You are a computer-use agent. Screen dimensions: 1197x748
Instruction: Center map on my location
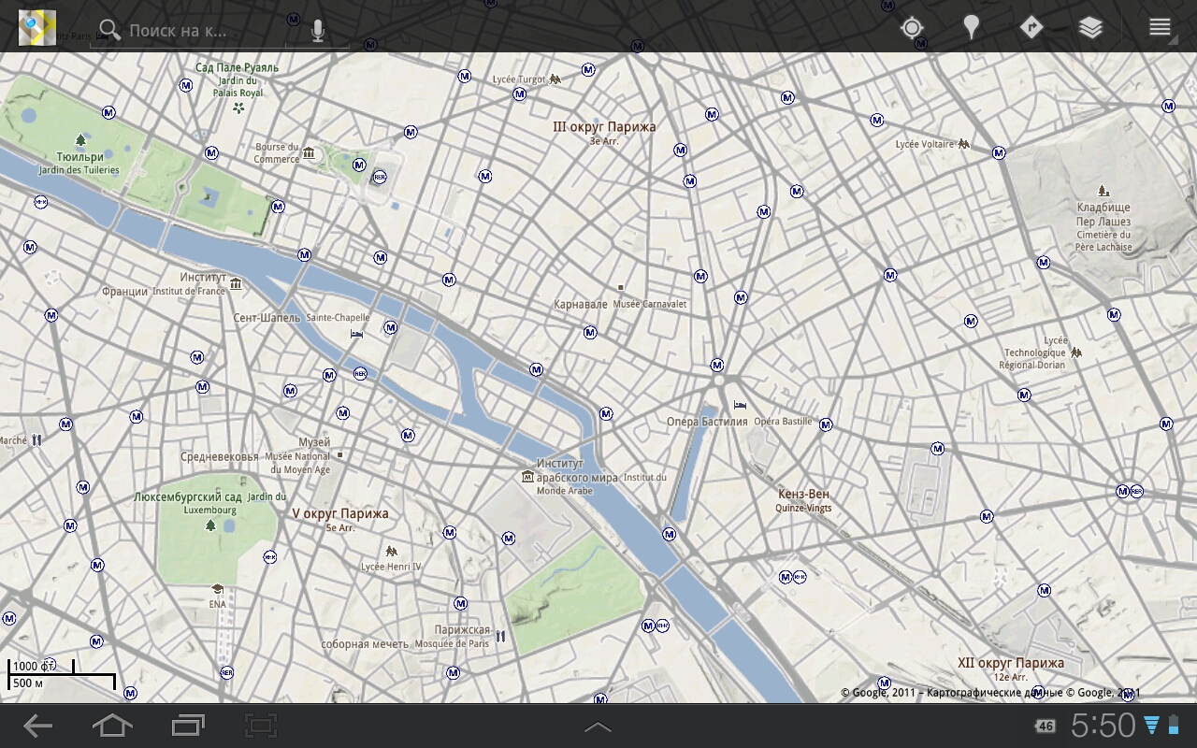tap(912, 28)
